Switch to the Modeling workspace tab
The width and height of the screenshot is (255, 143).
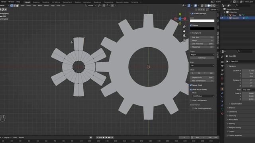coord(36,2)
